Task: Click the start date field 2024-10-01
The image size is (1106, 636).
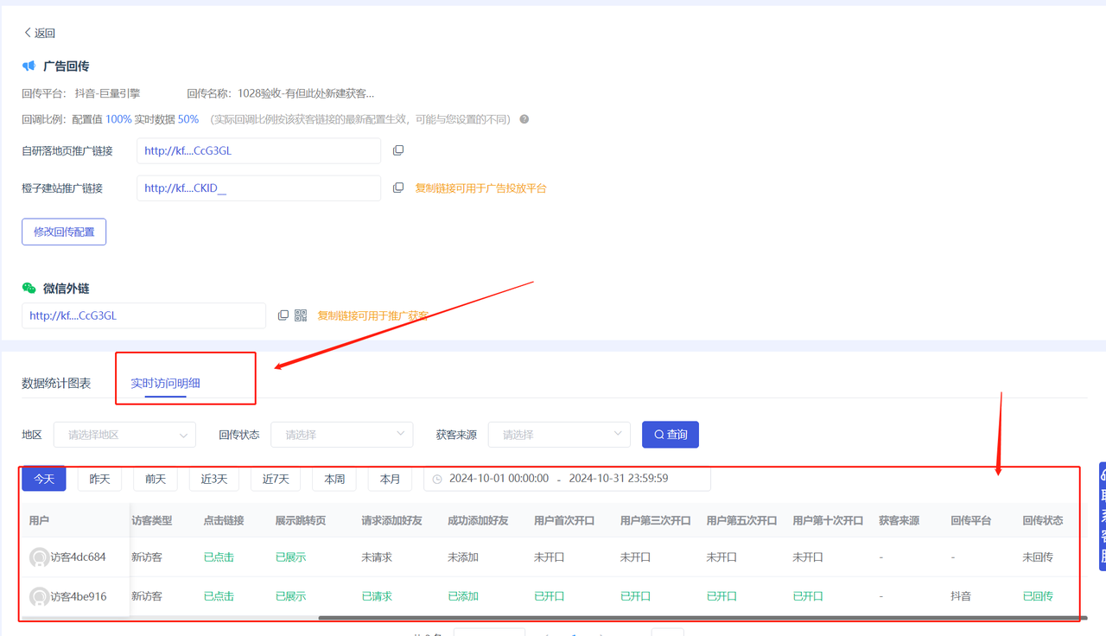Action: [x=499, y=479]
